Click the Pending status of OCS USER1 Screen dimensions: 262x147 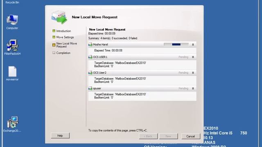(183, 57)
